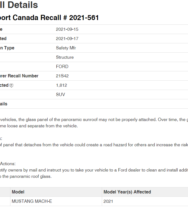Select the date 2021-09-15
Image resolution: width=188 pixels, height=208 pixels.
67,29
